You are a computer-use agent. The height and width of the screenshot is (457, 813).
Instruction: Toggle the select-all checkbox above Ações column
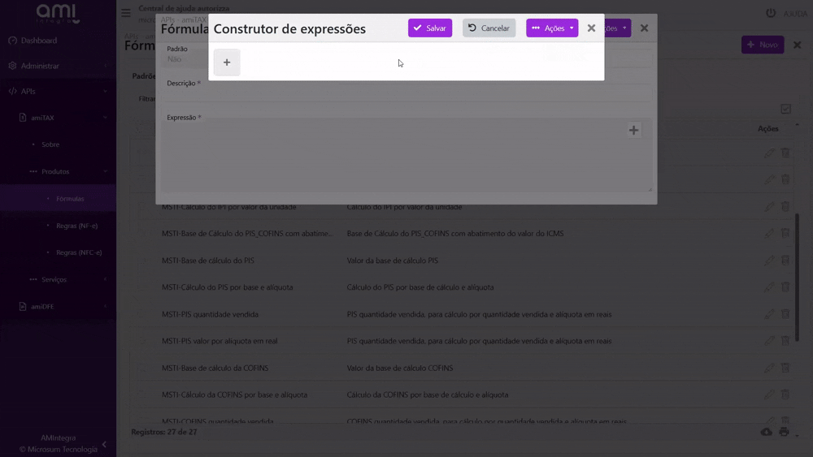786,109
